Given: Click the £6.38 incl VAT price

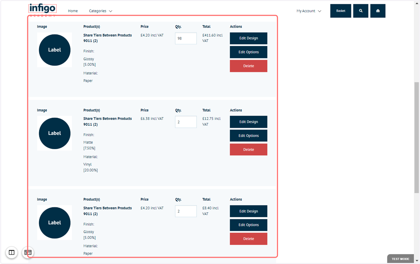Looking at the screenshot, I should (x=152, y=119).
